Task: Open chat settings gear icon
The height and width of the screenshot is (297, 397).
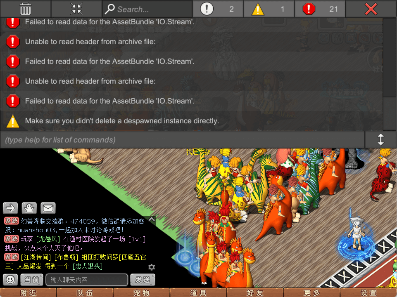Action: [x=152, y=267]
